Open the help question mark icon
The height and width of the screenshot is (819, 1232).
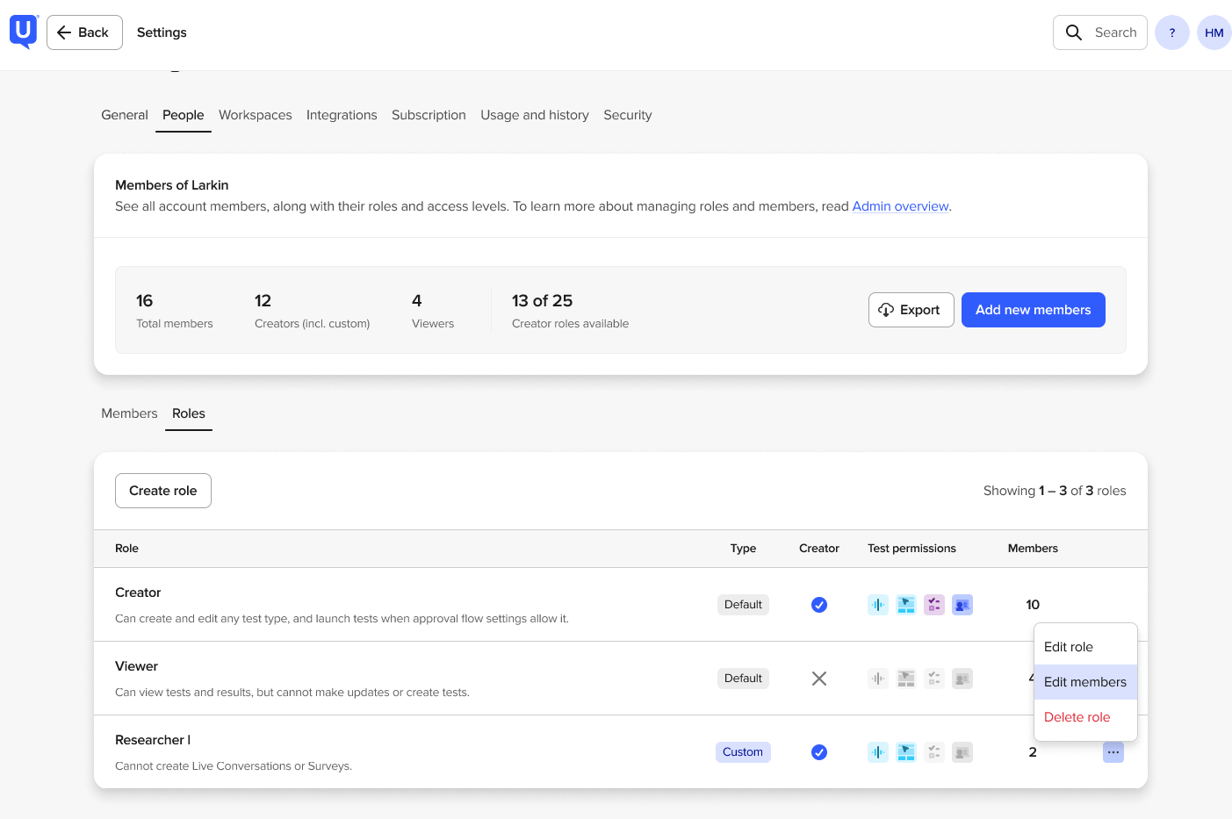pos(1171,32)
